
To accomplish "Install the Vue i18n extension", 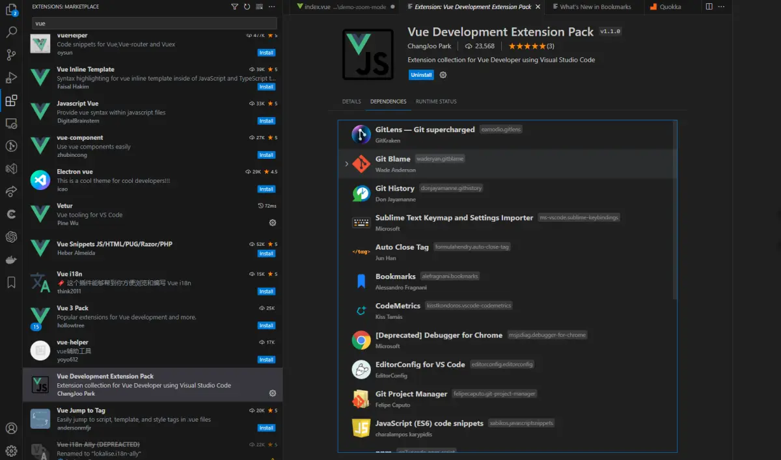I will (x=266, y=291).
